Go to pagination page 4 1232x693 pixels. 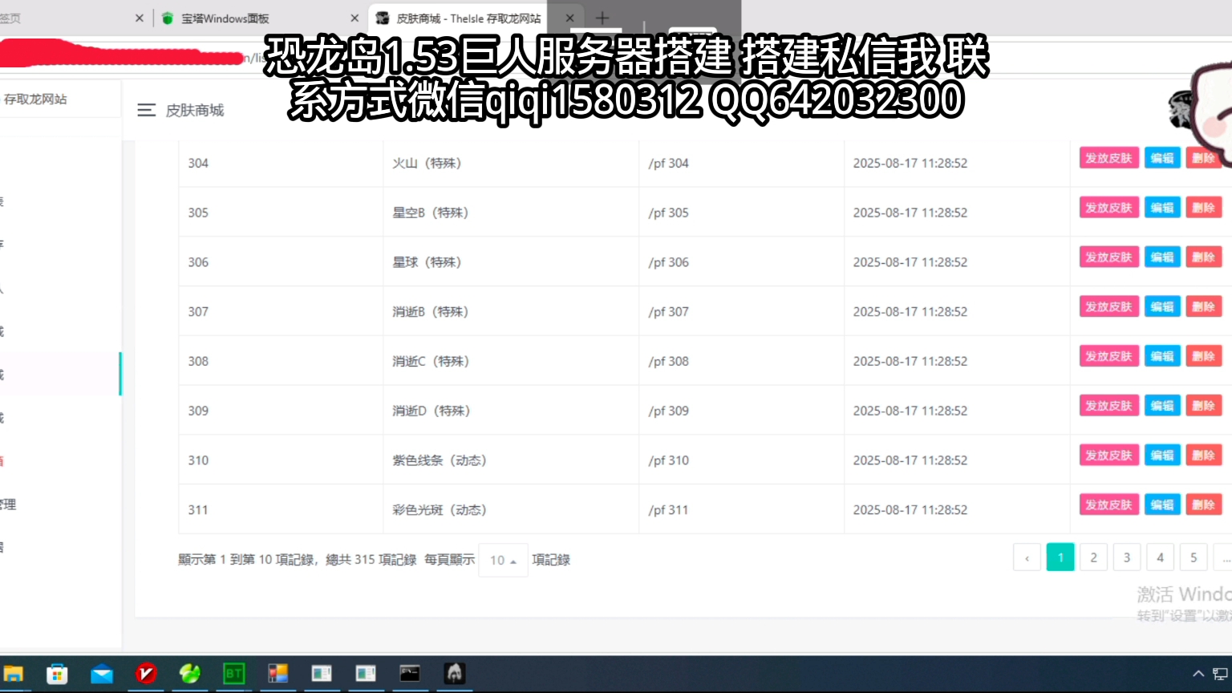coord(1160,557)
